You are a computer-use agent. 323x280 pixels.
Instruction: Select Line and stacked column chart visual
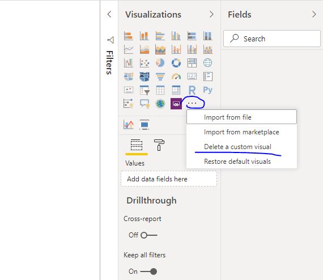(x=176, y=49)
